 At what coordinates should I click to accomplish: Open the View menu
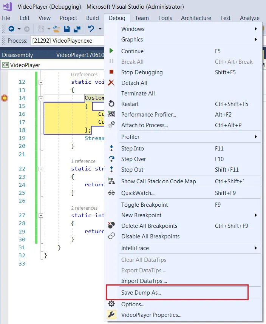tap(45, 18)
